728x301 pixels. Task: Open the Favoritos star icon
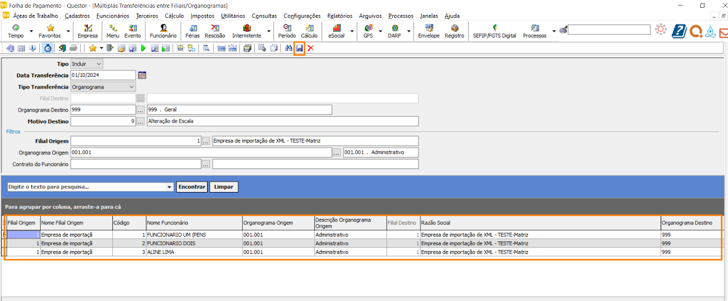click(50, 31)
